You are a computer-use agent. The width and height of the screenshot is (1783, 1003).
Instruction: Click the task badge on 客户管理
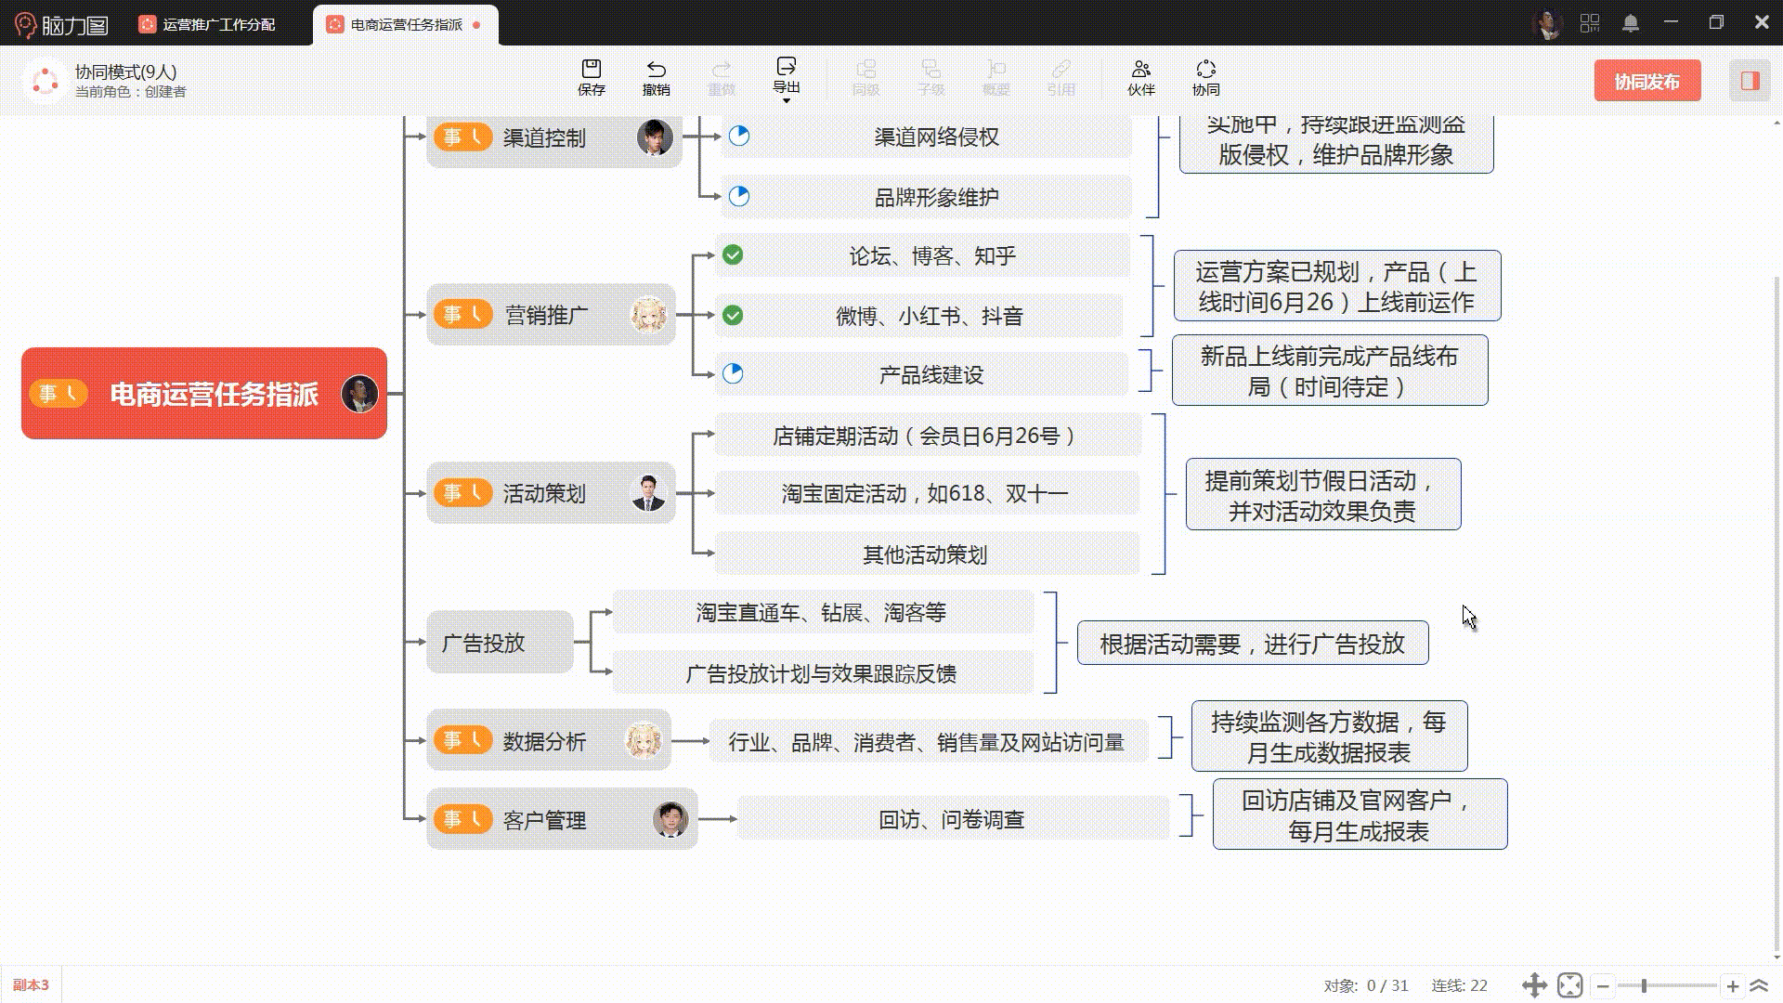coord(462,819)
